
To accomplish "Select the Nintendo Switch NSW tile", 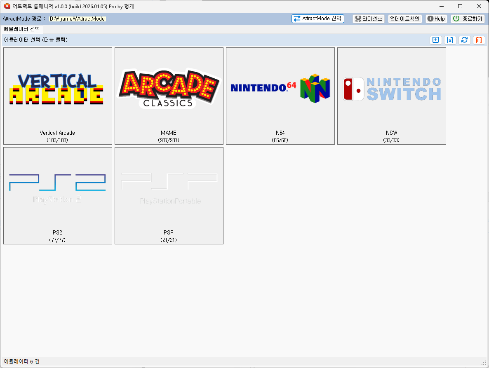I will [x=392, y=96].
